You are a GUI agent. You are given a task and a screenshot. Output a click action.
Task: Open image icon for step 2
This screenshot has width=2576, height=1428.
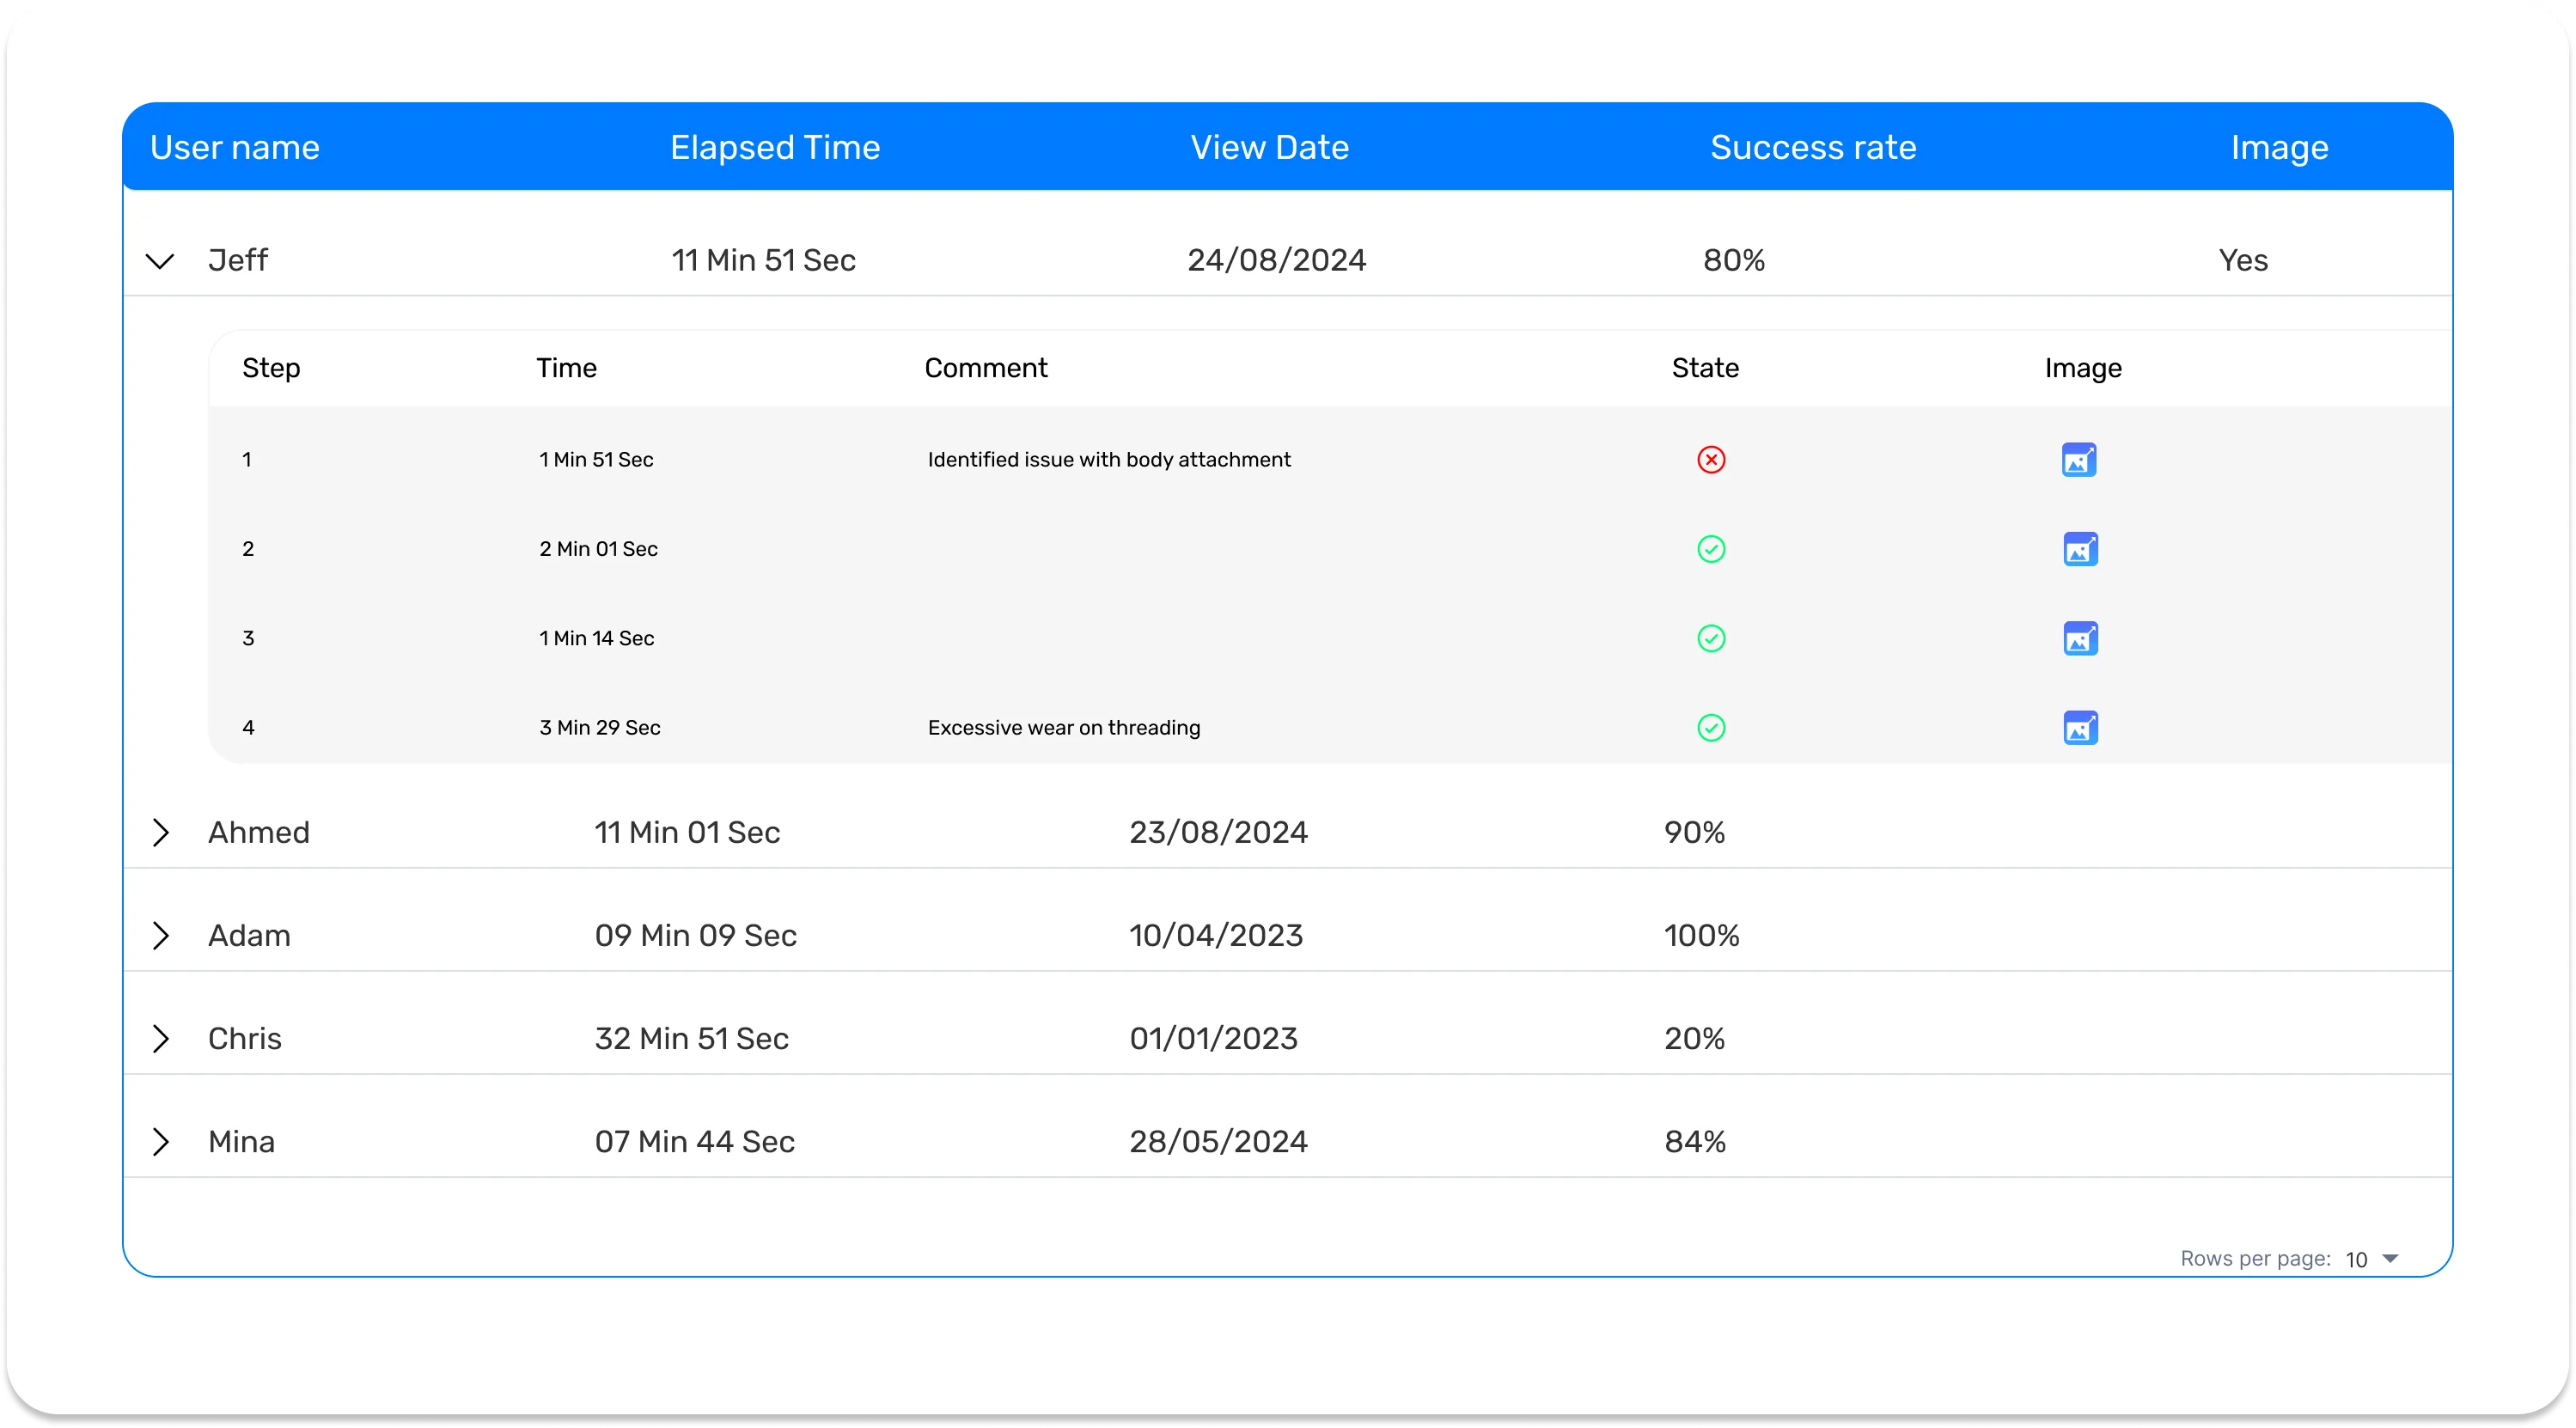coord(2080,549)
